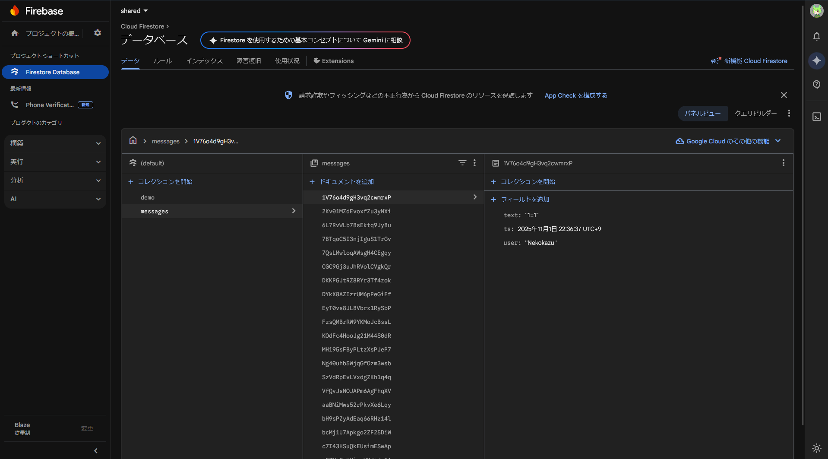Screen dimensions: 828x459
Task: Switch to the 障害復旧 tab
Action: [249, 61]
